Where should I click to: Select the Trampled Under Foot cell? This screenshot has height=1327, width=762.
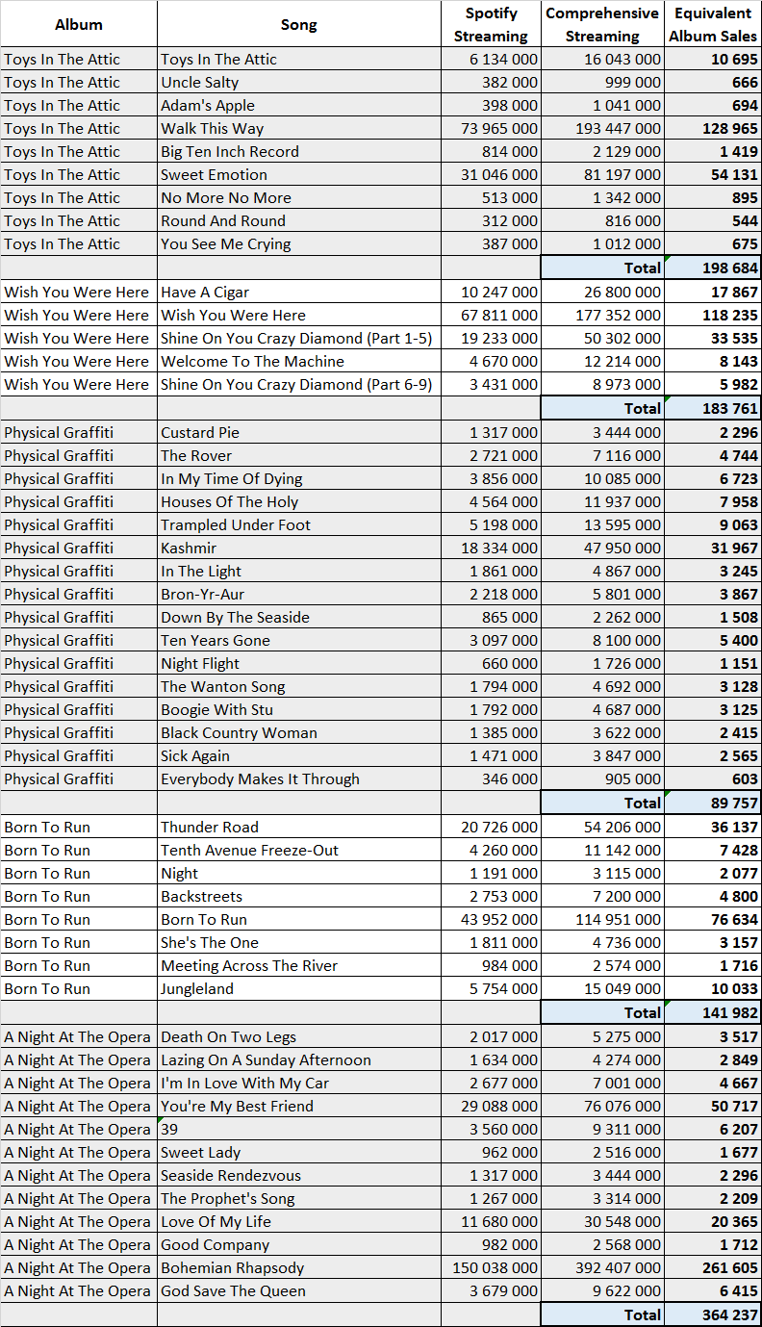[x=298, y=524]
